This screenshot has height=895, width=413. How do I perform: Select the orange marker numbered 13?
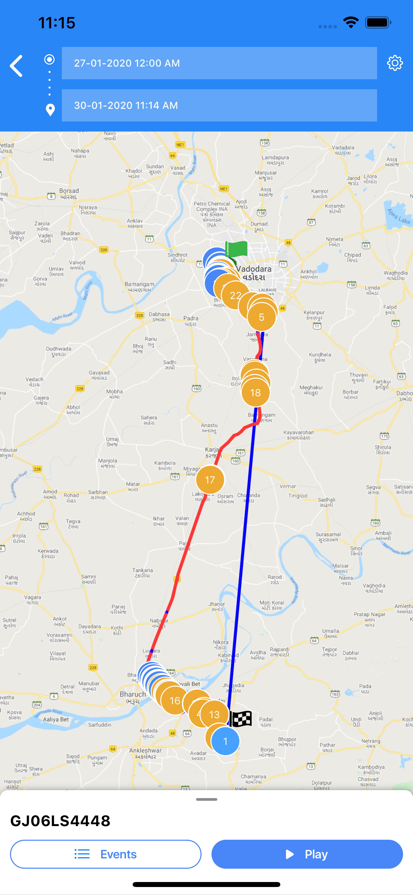point(214,714)
